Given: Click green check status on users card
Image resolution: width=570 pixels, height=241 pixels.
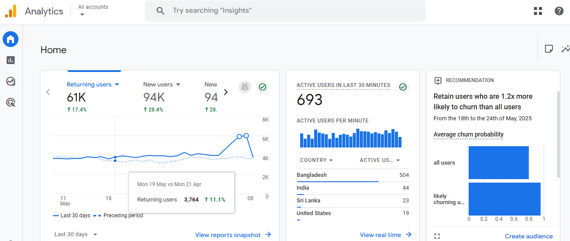Looking at the screenshot, I should click(x=262, y=87).
